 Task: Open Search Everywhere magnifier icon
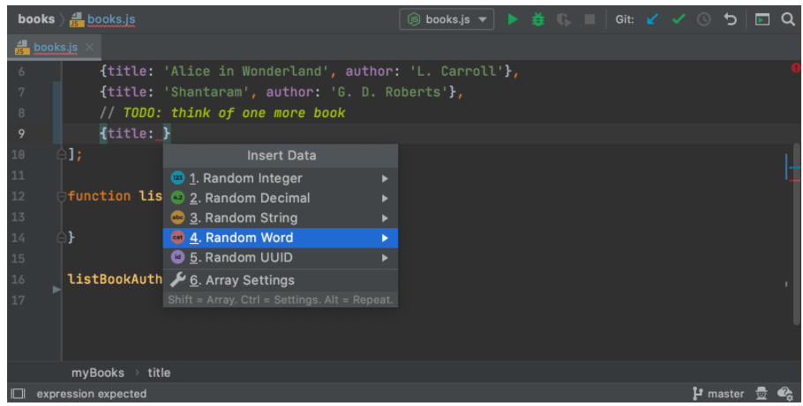pyautogui.click(x=787, y=19)
